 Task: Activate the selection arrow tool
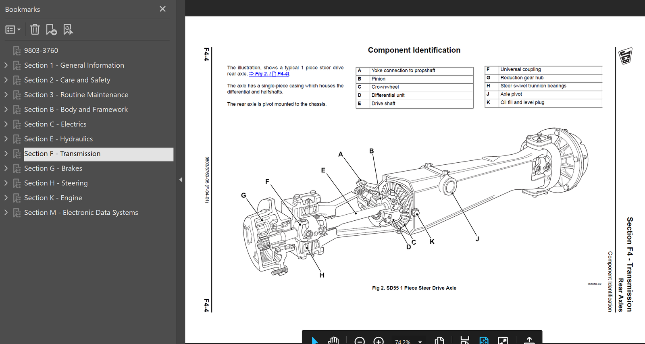tap(315, 341)
